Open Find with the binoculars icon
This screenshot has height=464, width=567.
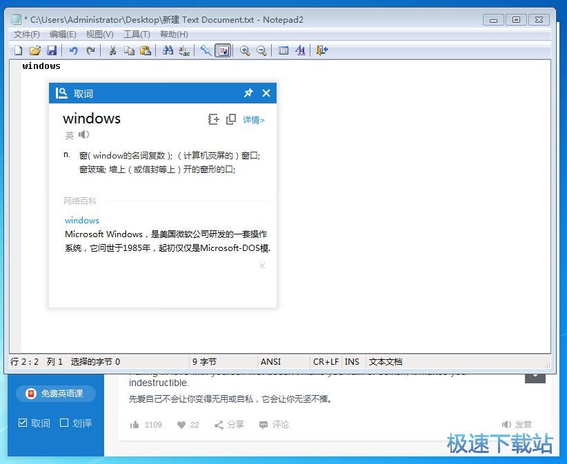(168, 50)
